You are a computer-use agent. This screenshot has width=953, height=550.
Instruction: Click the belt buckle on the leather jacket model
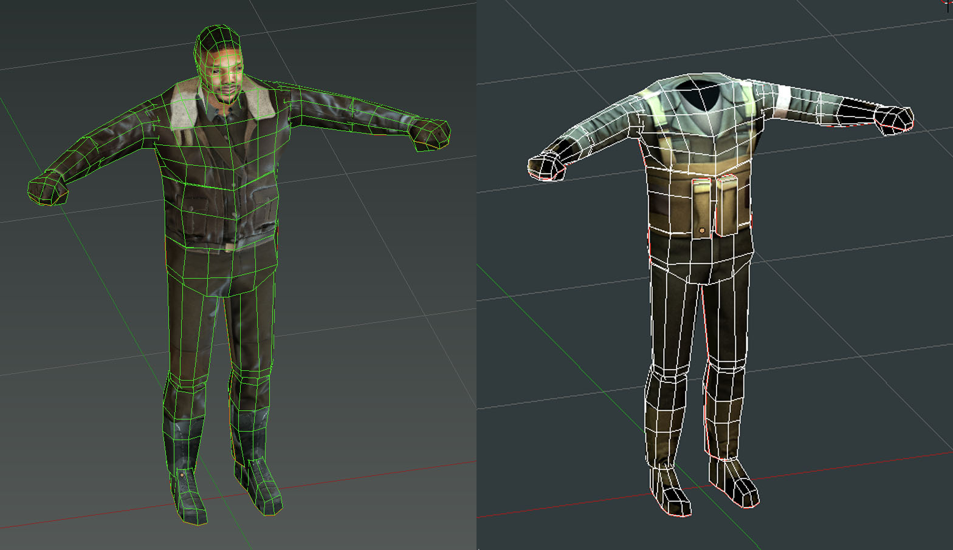tap(229, 247)
